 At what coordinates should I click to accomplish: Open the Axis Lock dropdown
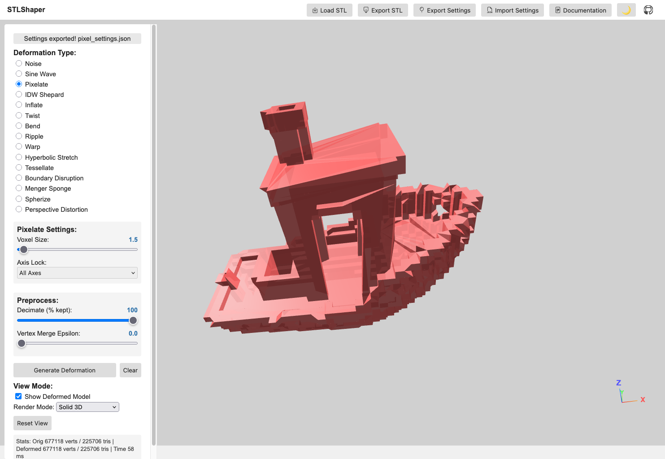77,273
